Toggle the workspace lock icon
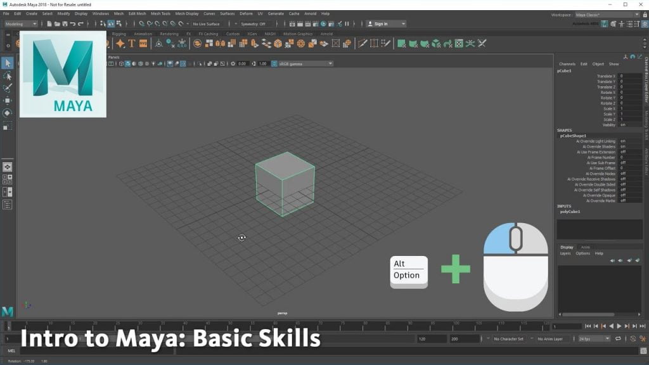The image size is (649, 365). pos(645,15)
